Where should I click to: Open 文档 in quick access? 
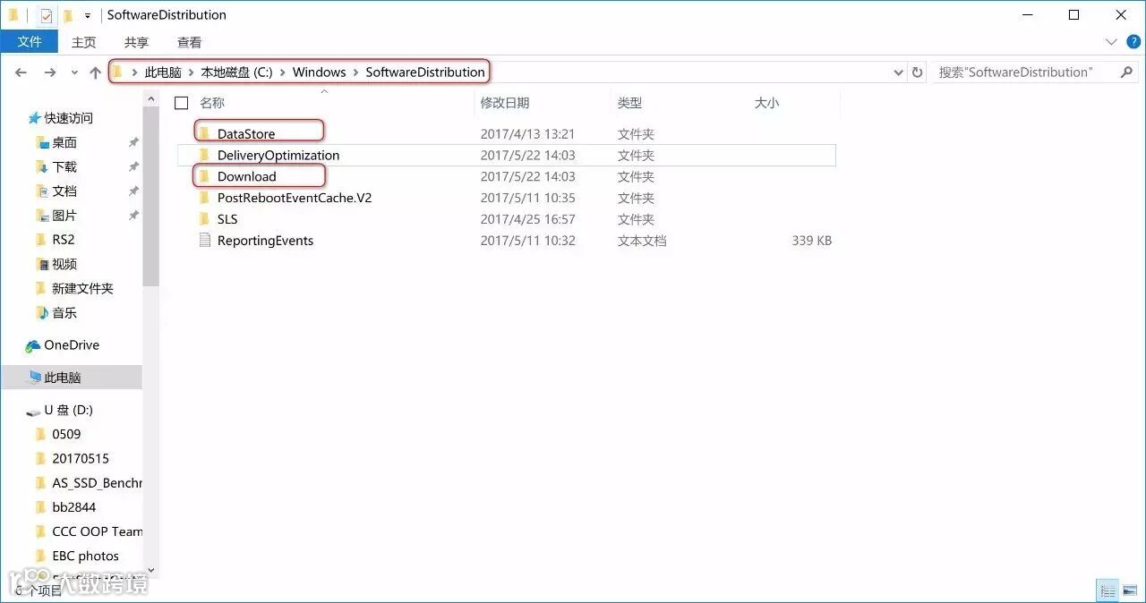(64, 191)
